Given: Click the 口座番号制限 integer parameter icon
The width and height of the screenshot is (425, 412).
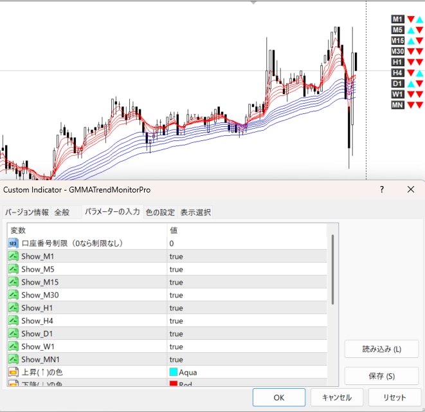Looking at the screenshot, I should [x=14, y=243].
